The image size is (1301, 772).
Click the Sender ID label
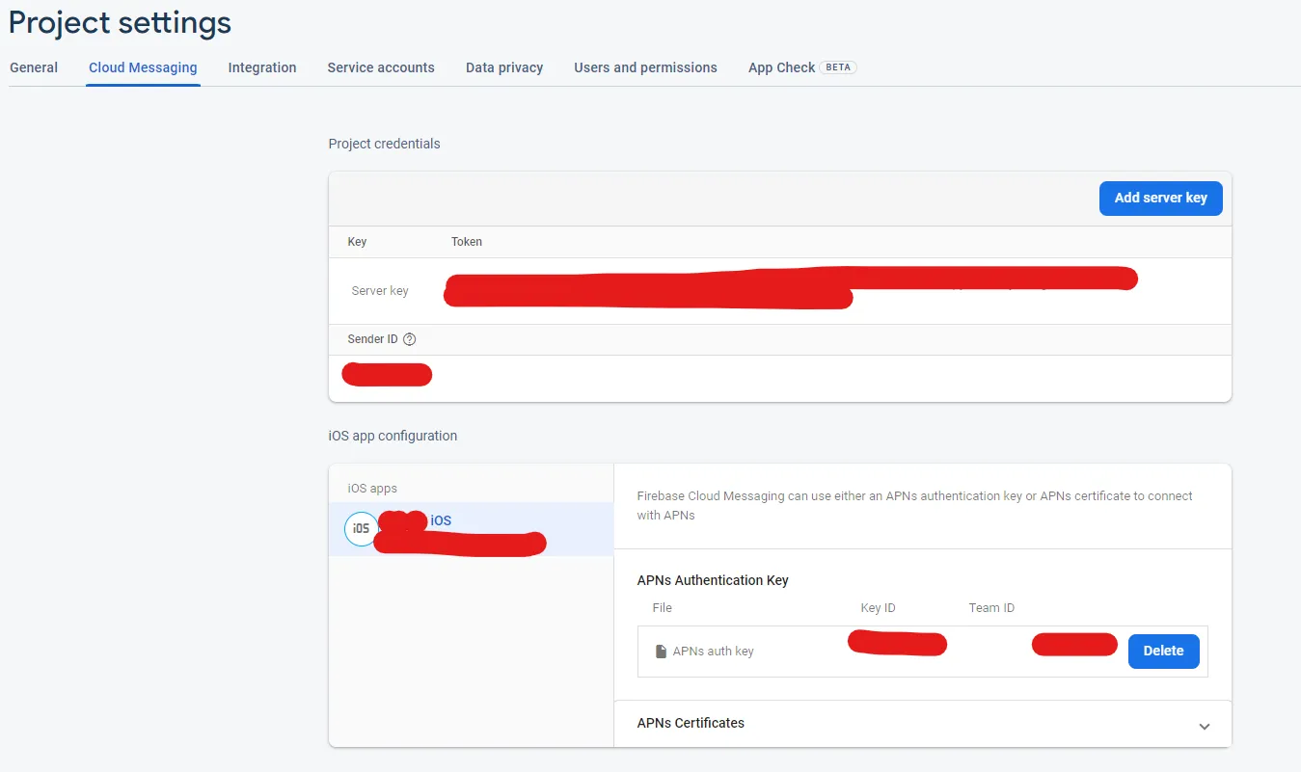click(x=372, y=339)
